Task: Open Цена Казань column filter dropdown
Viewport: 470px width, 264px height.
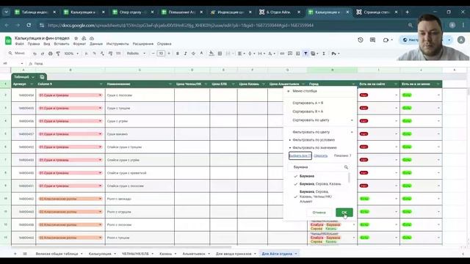Action: pos(264,84)
